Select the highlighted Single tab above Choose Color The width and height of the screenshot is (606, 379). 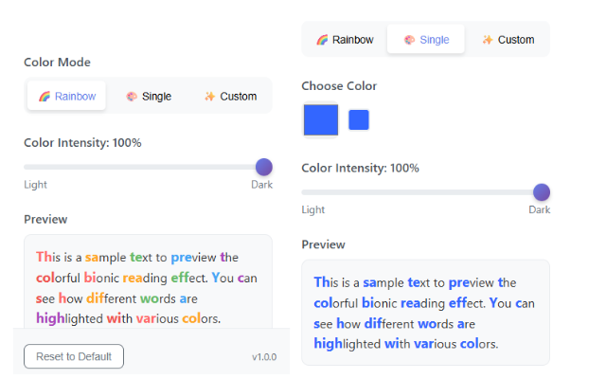click(426, 40)
